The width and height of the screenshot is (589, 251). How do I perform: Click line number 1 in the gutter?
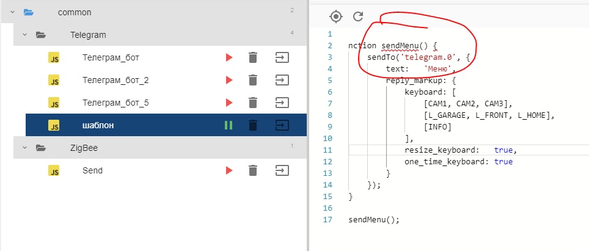pyautogui.click(x=330, y=34)
